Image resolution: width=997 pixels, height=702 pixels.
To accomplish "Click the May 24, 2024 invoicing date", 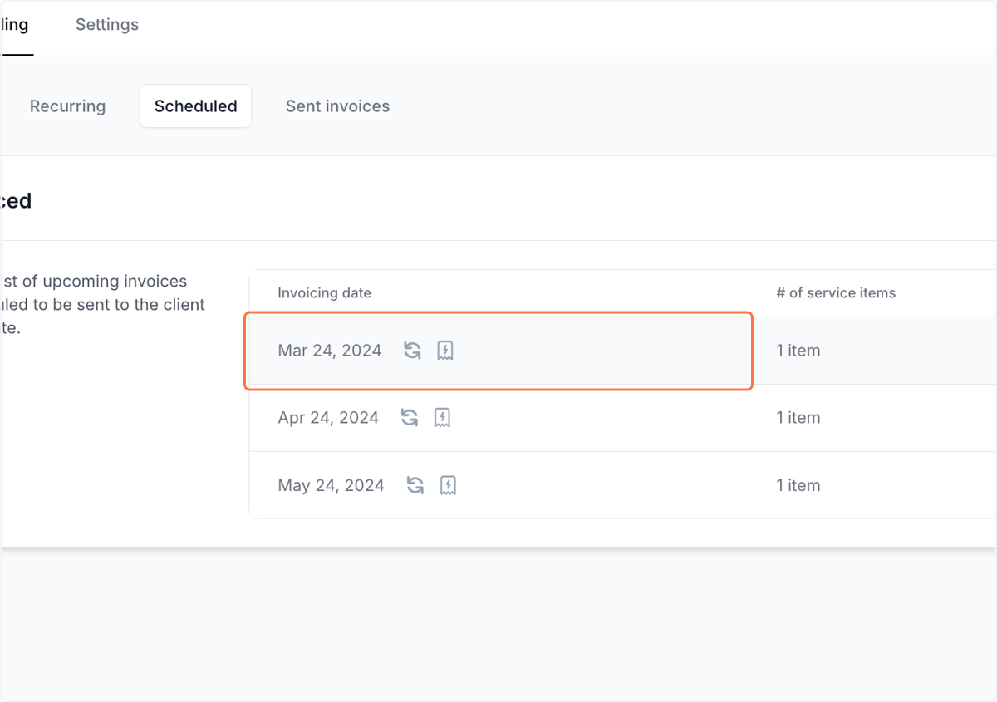I will [x=331, y=485].
